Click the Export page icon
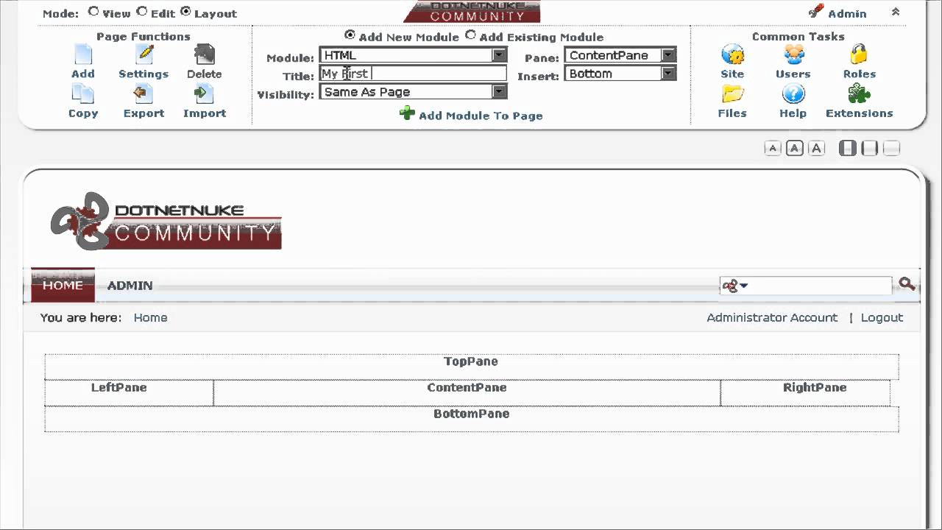 [144, 93]
